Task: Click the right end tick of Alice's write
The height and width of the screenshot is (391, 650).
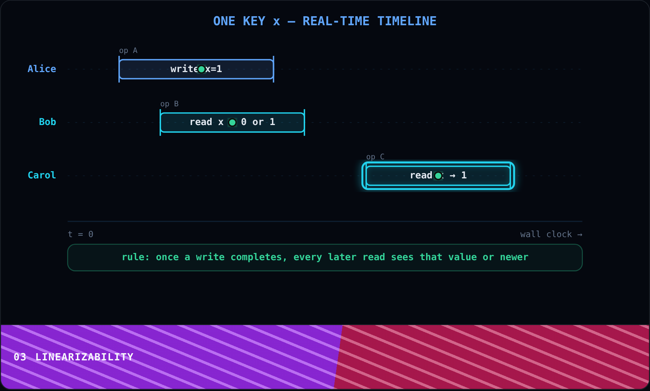Action: point(273,69)
